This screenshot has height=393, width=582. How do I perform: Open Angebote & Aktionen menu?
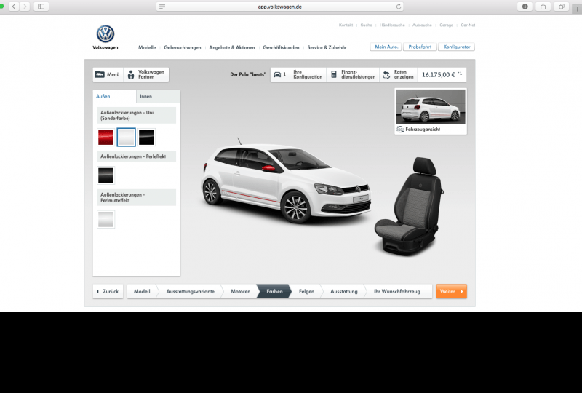coord(232,47)
